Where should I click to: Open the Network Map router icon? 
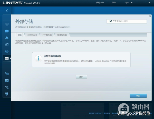tap(7, 24)
